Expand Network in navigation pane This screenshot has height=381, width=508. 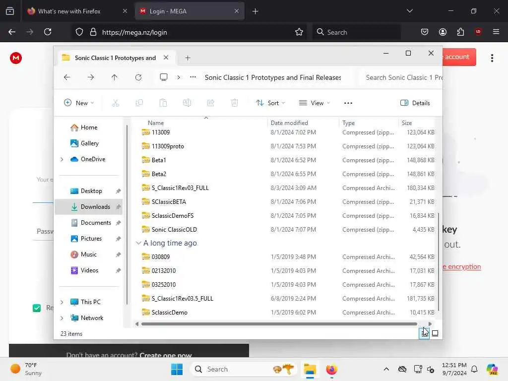[62, 318]
